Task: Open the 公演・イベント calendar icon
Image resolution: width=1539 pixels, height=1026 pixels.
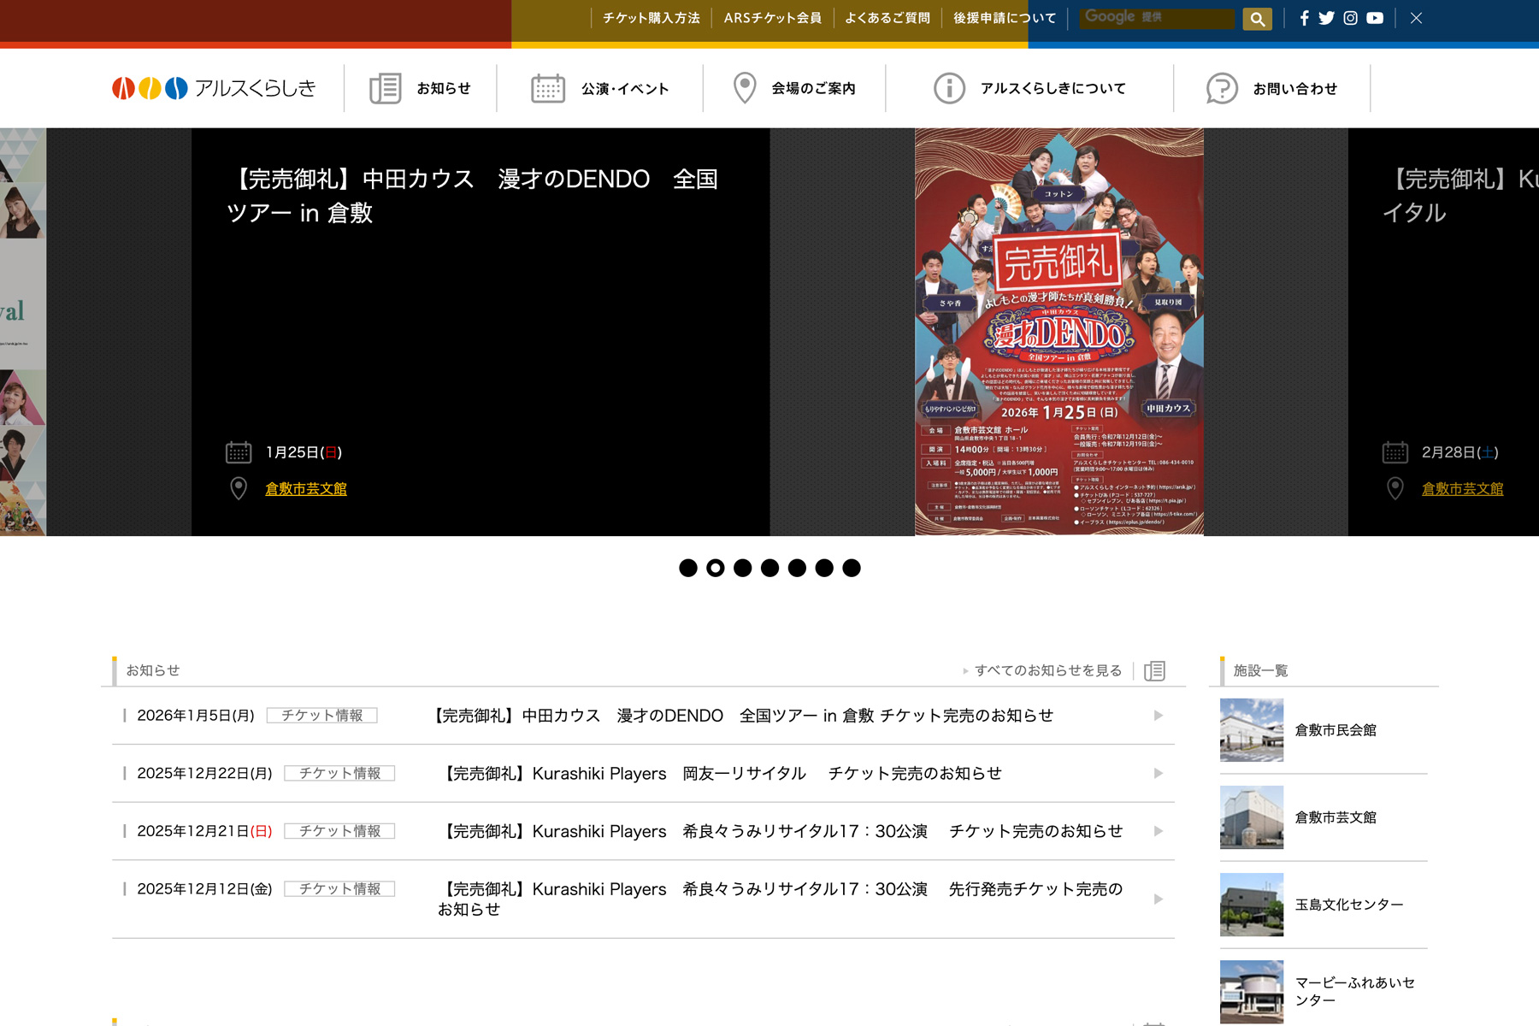Action: tap(548, 87)
